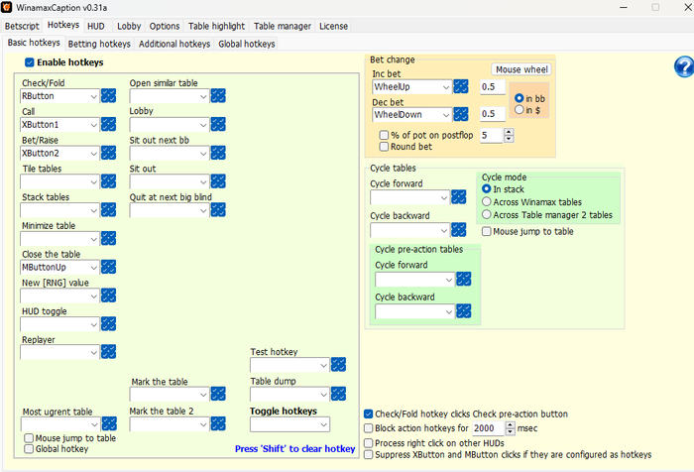Click the blue icon beside Close the table
694x472 pixels.
point(109,268)
